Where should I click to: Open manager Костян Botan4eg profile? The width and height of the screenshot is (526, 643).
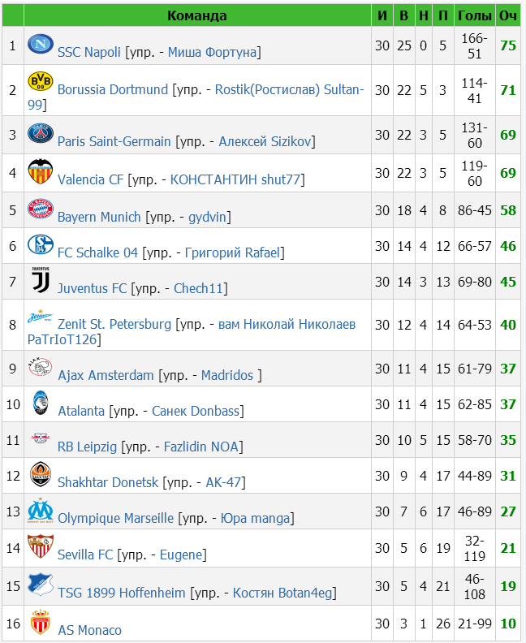click(282, 593)
